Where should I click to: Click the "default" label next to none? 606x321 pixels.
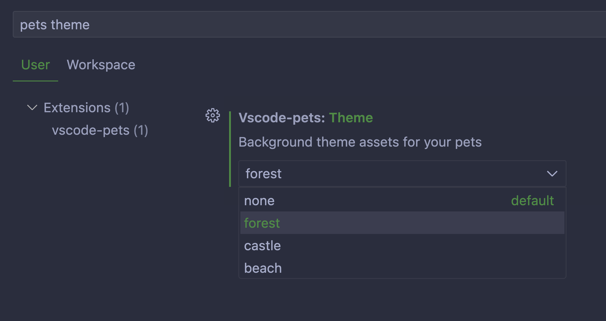(x=532, y=200)
